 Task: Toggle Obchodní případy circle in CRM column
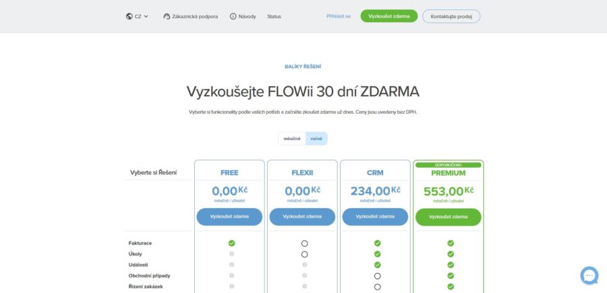[378, 276]
